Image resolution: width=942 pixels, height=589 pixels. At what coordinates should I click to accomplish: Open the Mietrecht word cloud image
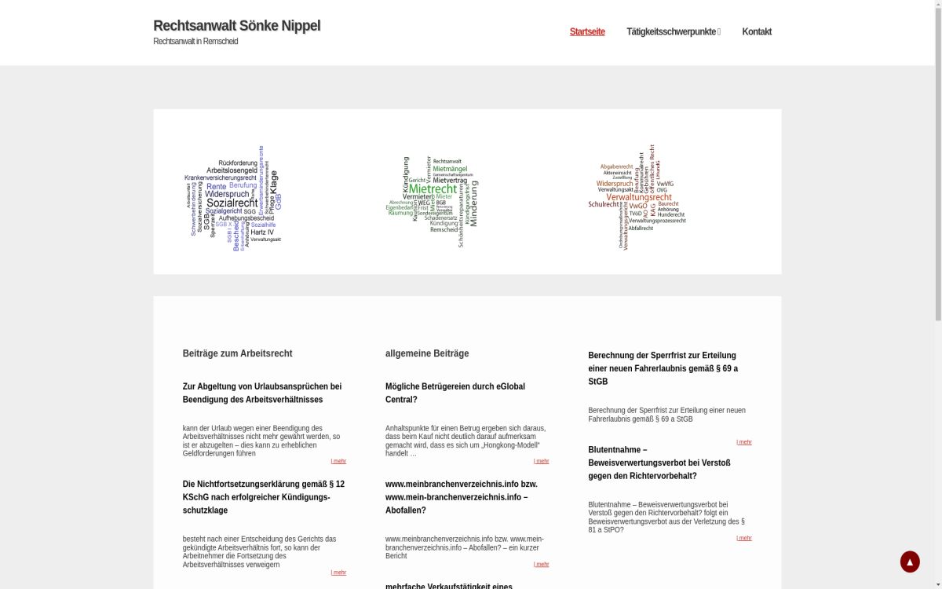tap(432, 201)
